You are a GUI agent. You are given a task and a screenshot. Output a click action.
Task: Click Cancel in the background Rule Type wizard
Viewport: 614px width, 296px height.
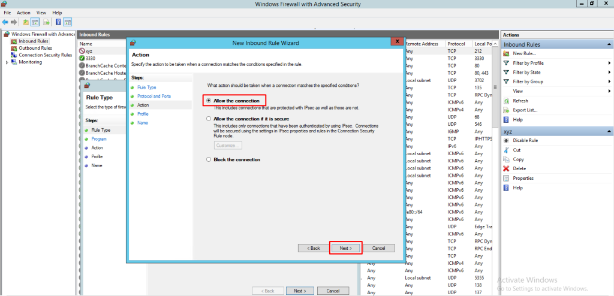click(333, 291)
